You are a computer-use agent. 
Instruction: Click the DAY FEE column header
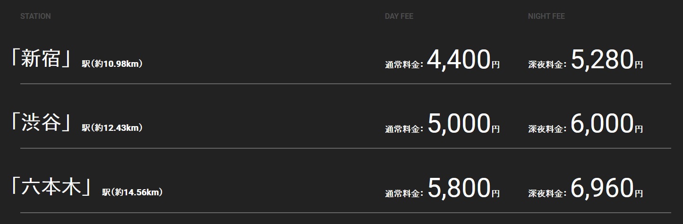point(399,16)
